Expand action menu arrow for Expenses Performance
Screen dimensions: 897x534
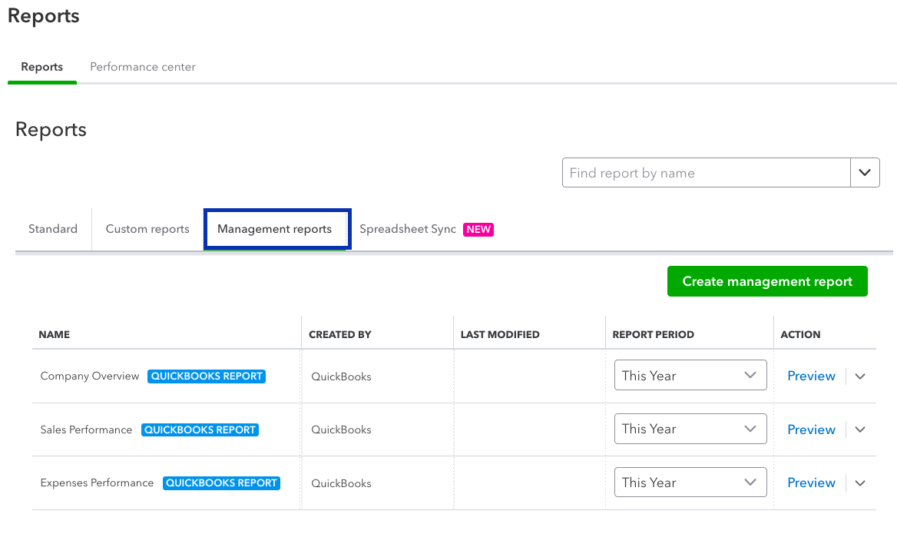(860, 483)
